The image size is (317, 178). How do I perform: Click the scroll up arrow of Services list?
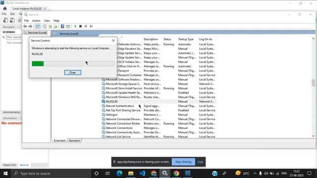click(313, 39)
